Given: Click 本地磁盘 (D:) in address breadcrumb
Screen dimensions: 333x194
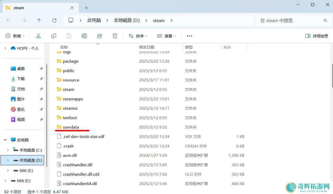Looking at the screenshot, I should [x=127, y=21].
